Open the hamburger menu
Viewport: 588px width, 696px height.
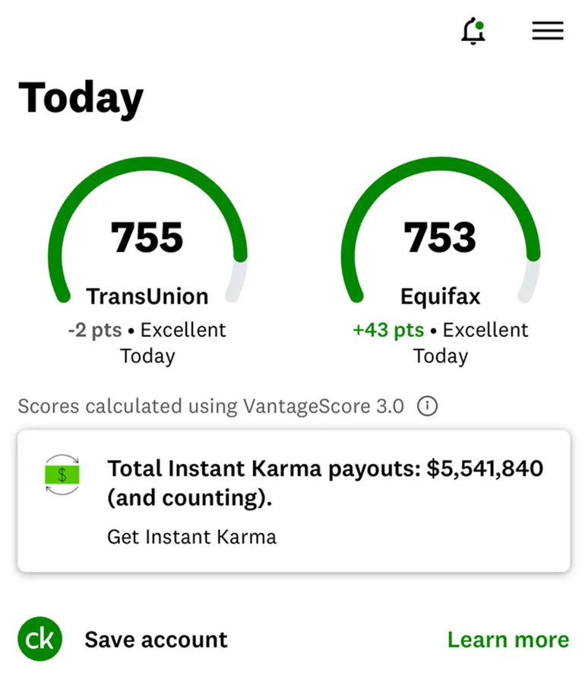point(547,30)
